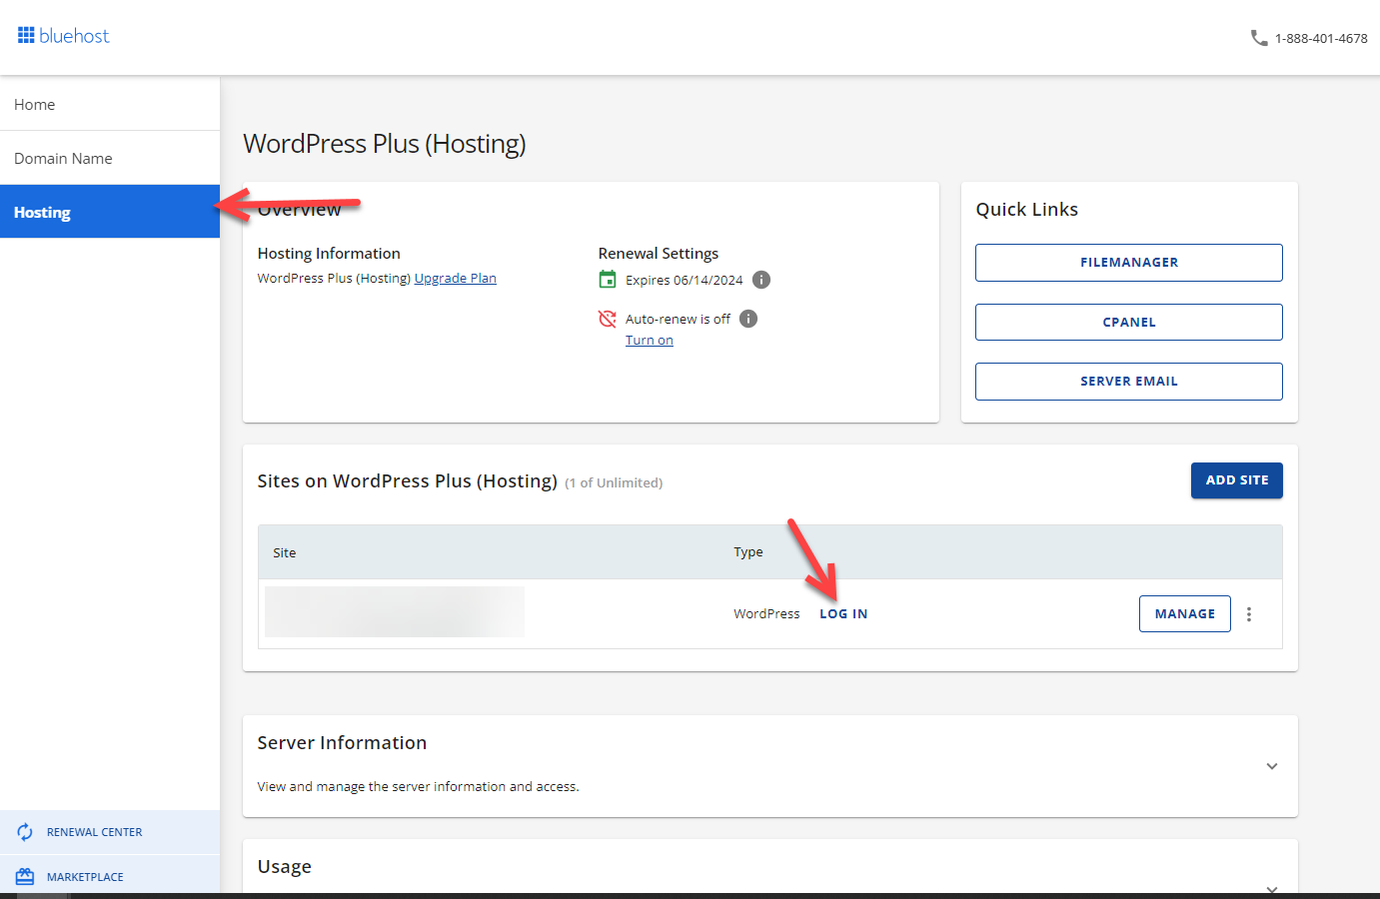Open info tooltip next to Auto-renew is off
The height and width of the screenshot is (899, 1380).
(748, 319)
